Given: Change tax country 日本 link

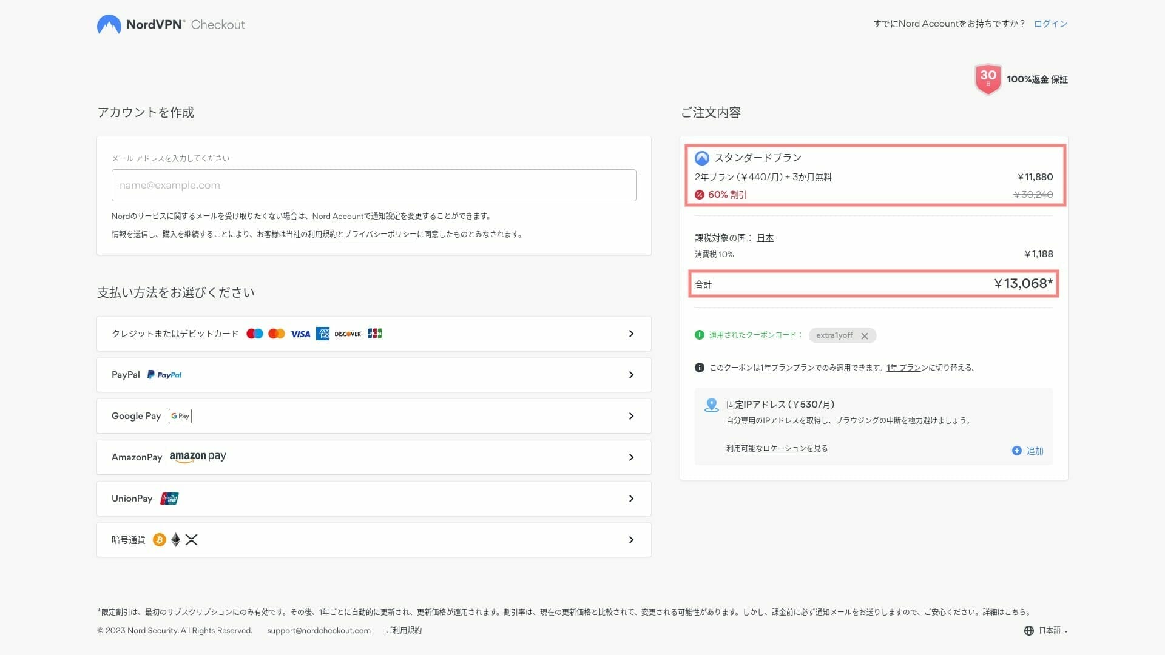Looking at the screenshot, I should (765, 238).
